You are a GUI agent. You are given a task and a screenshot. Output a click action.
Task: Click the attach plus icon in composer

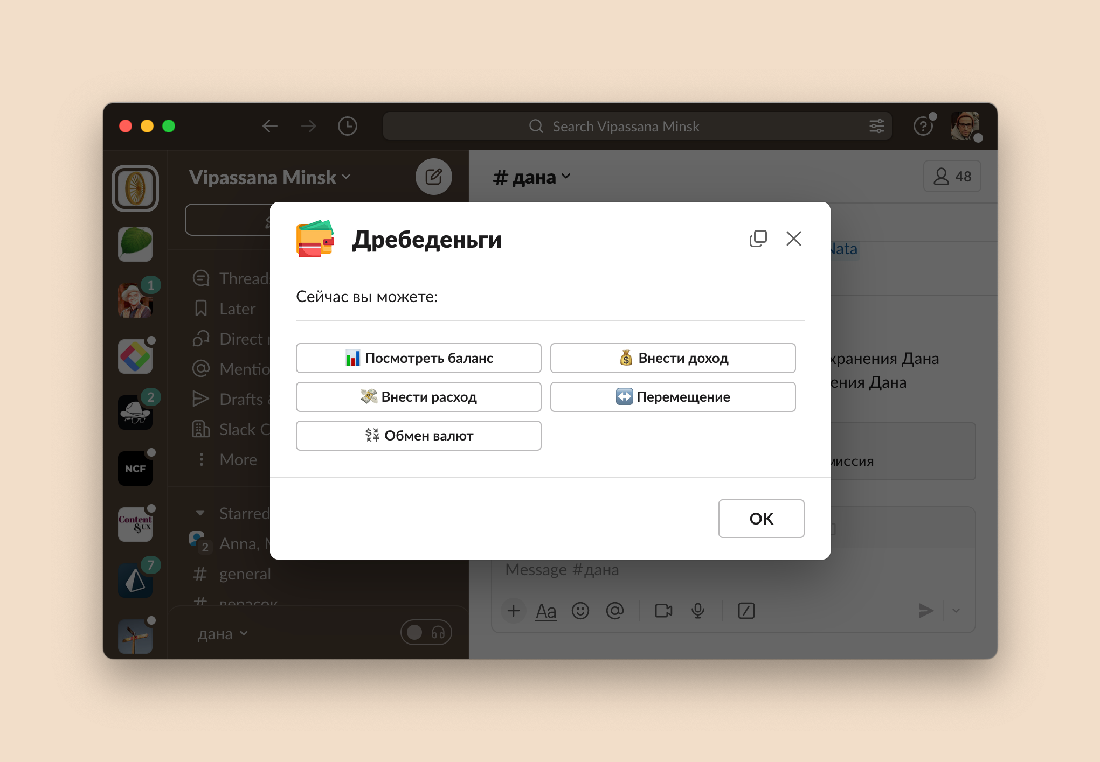tap(514, 611)
